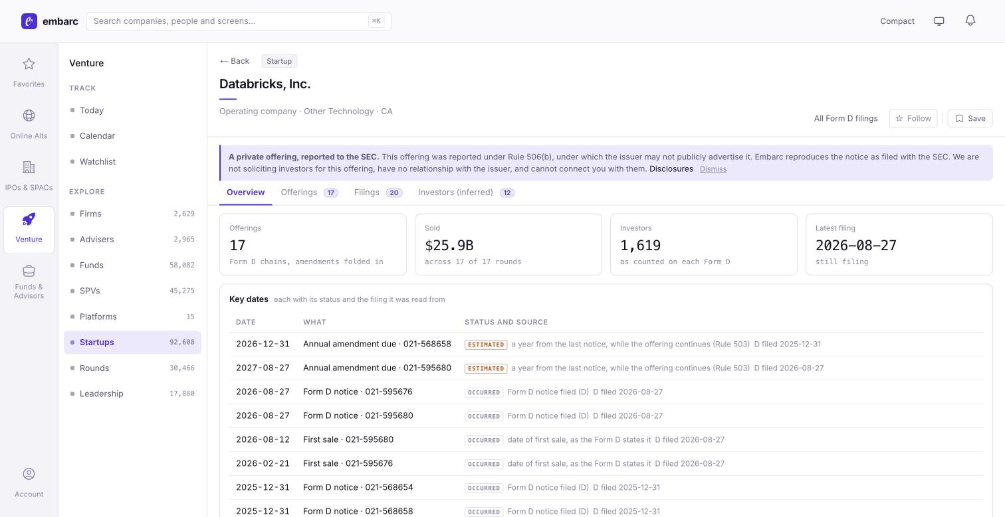Click 'First sale · 021-595676' row
Screen dimensions: 1005x517
click(606, 464)
